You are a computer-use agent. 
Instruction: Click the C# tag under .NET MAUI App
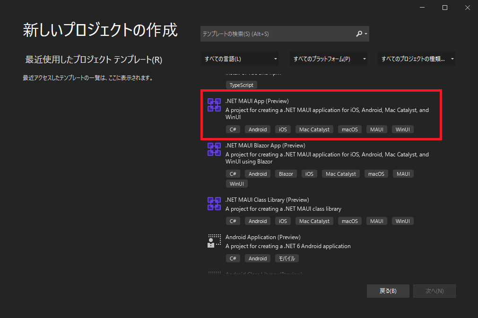[233, 129]
